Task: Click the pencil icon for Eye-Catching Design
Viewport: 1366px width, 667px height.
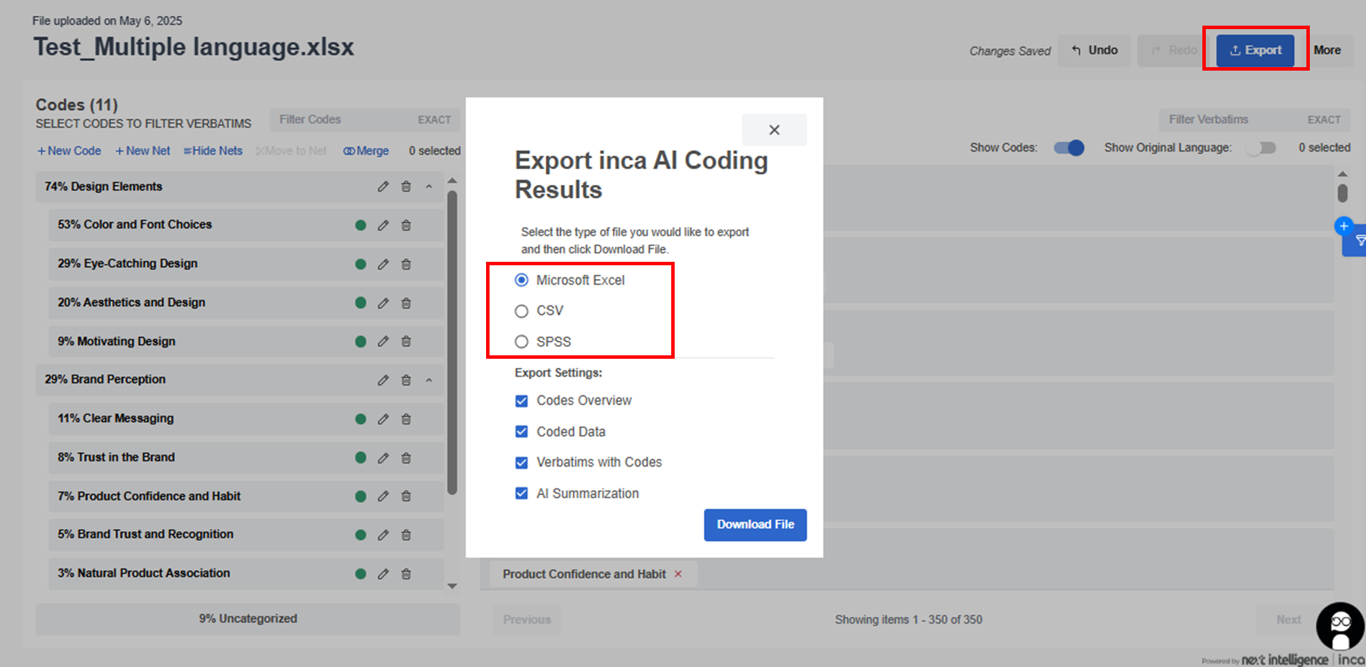Action: pyautogui.click(x=383, y=264)
